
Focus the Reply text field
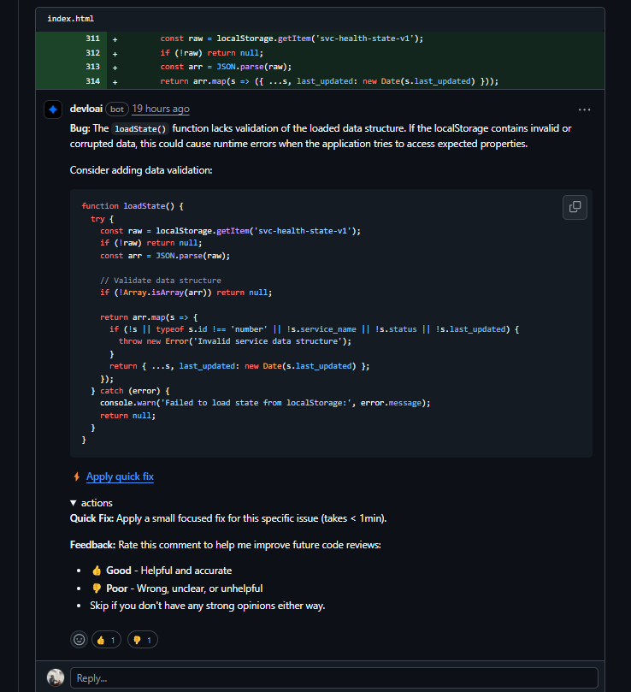[333, 677]
